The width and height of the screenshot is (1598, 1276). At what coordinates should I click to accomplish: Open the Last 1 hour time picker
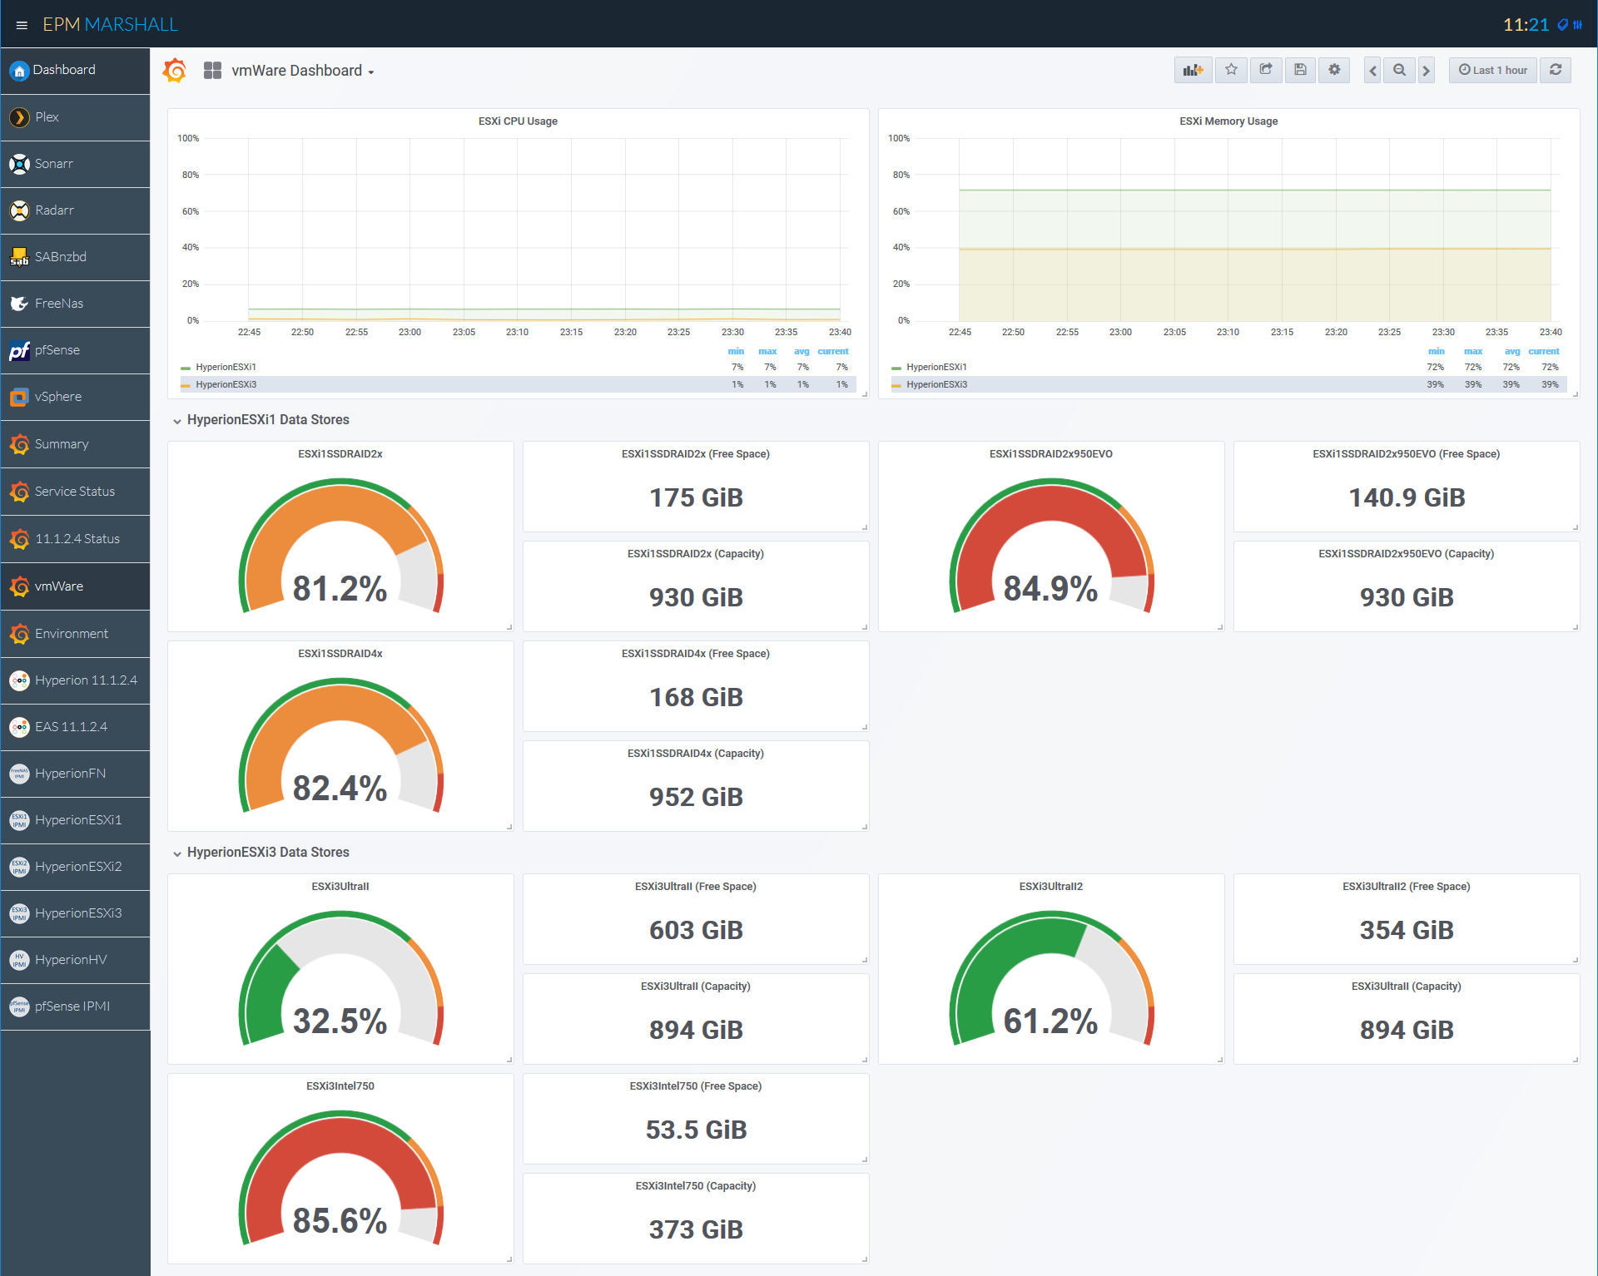tap(1492, 71)
